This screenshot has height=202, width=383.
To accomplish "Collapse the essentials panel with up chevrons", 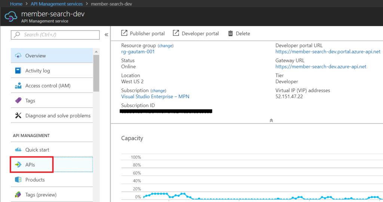I will tap(271, 121).
